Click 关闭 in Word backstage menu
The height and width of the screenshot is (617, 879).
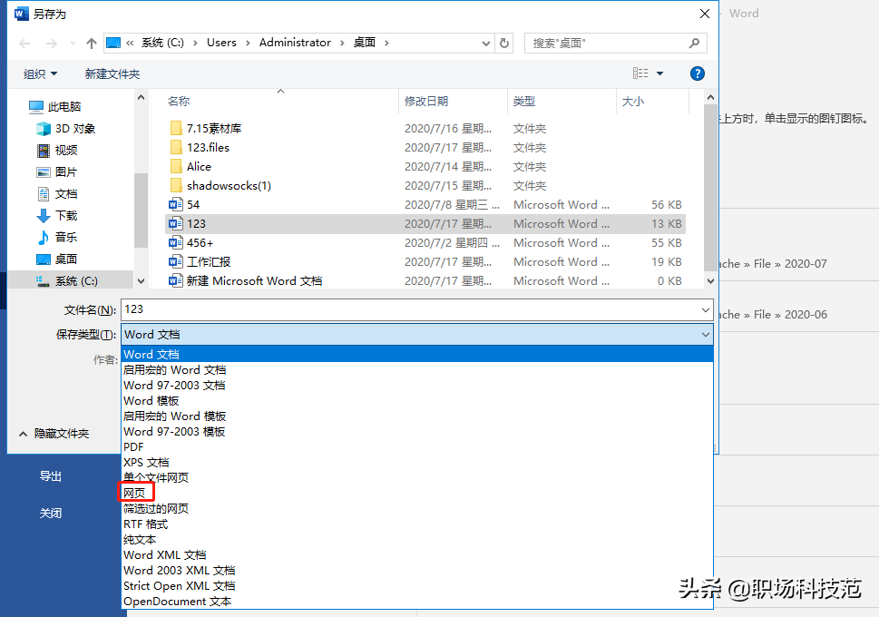tap(51, 514)
